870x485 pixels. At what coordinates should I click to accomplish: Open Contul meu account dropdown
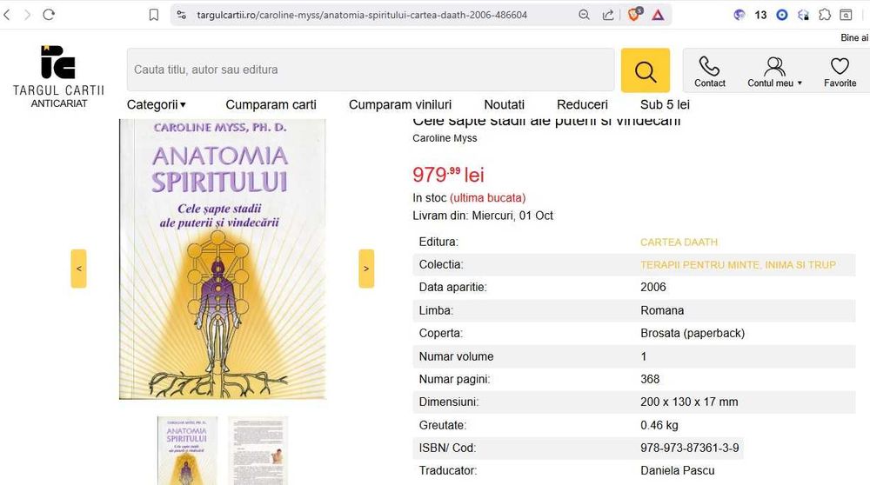click(x=774, y=72)
